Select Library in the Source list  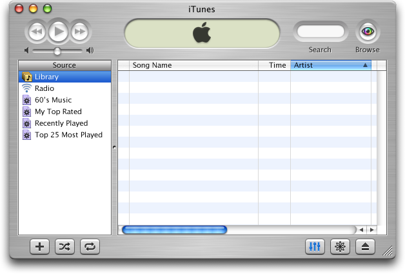point(65,77)
